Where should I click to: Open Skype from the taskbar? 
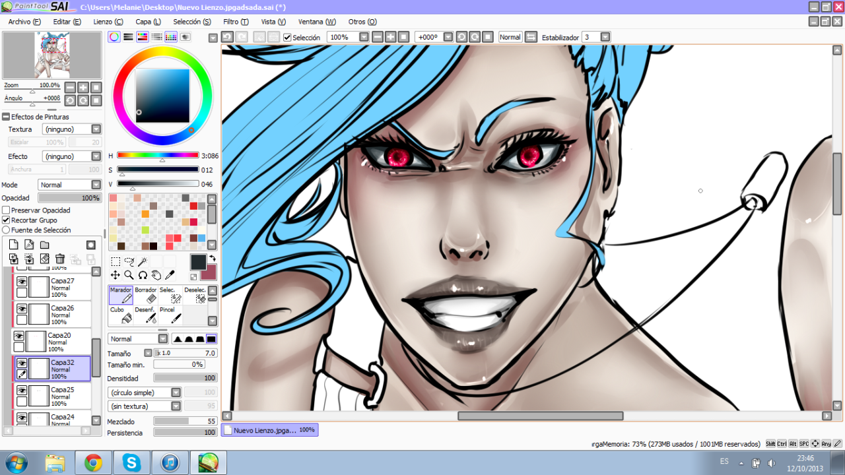tap(131, 463)
